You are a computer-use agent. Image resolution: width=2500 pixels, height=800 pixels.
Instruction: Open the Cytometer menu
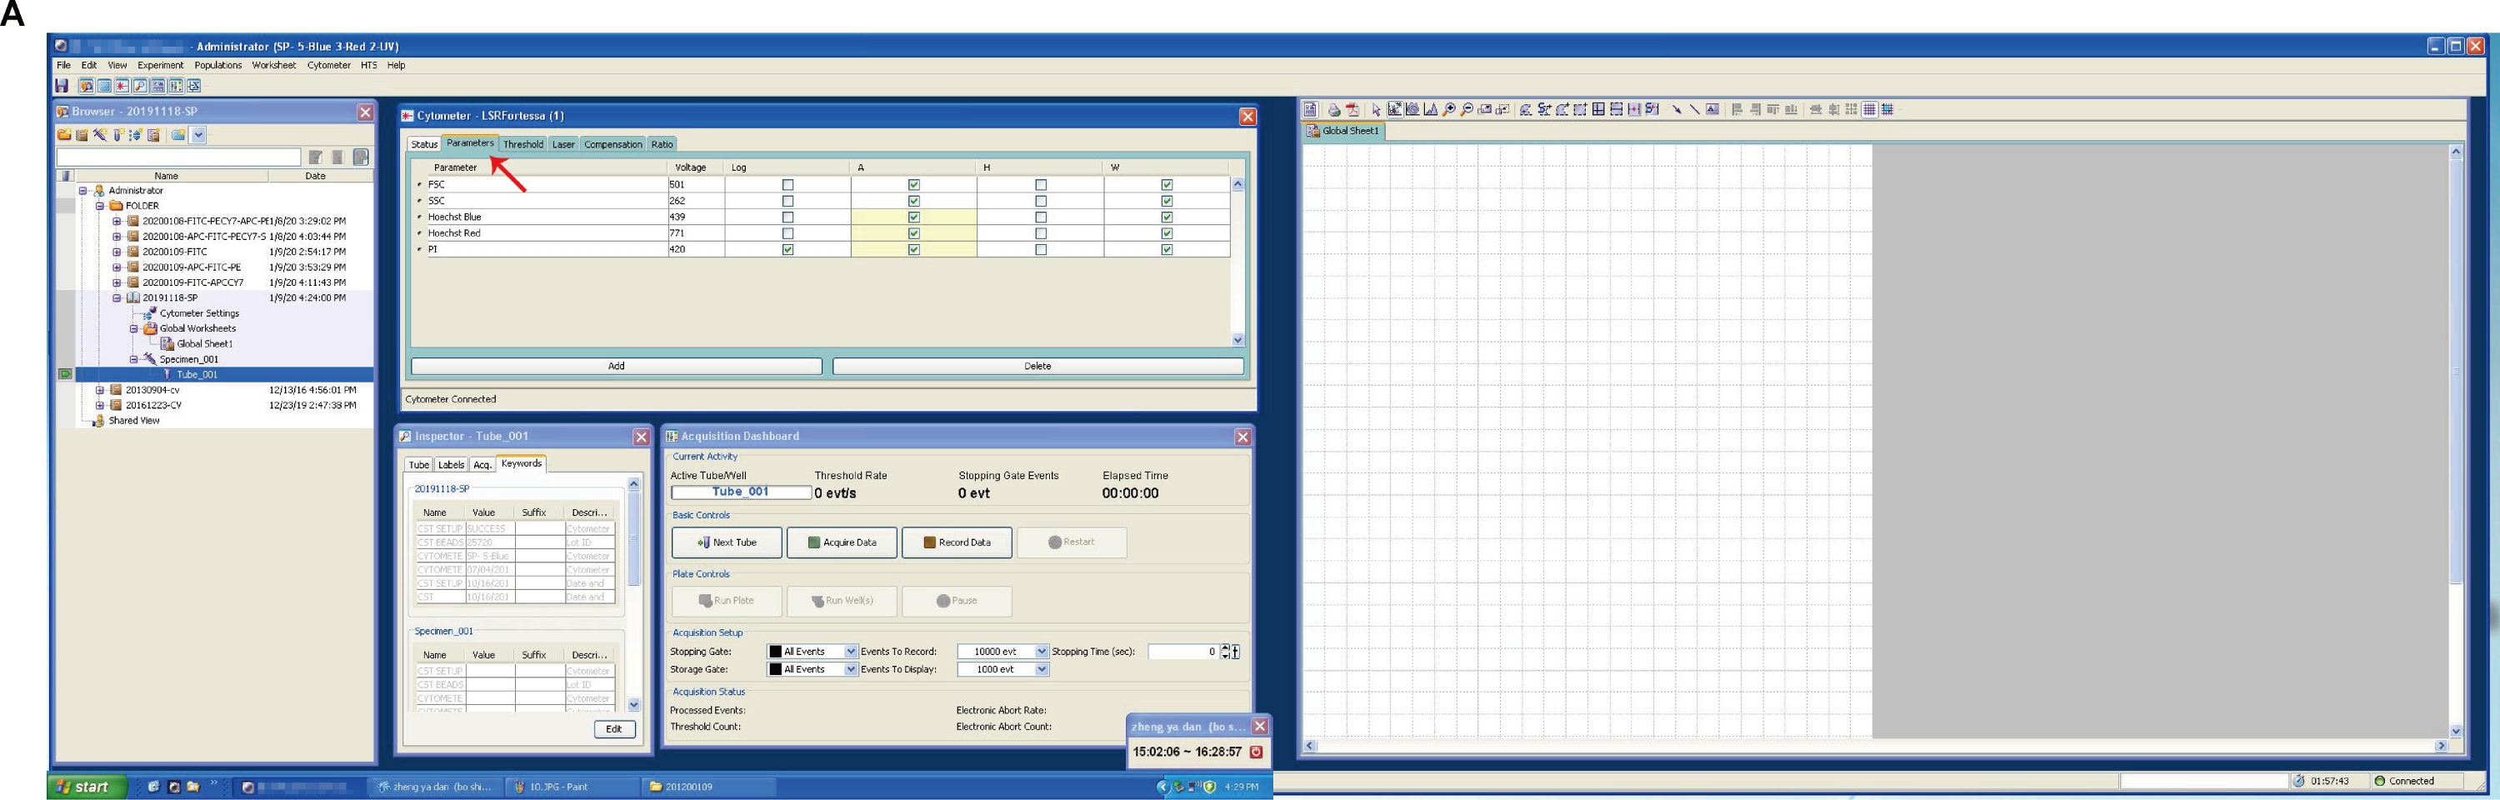click(328, 65)
